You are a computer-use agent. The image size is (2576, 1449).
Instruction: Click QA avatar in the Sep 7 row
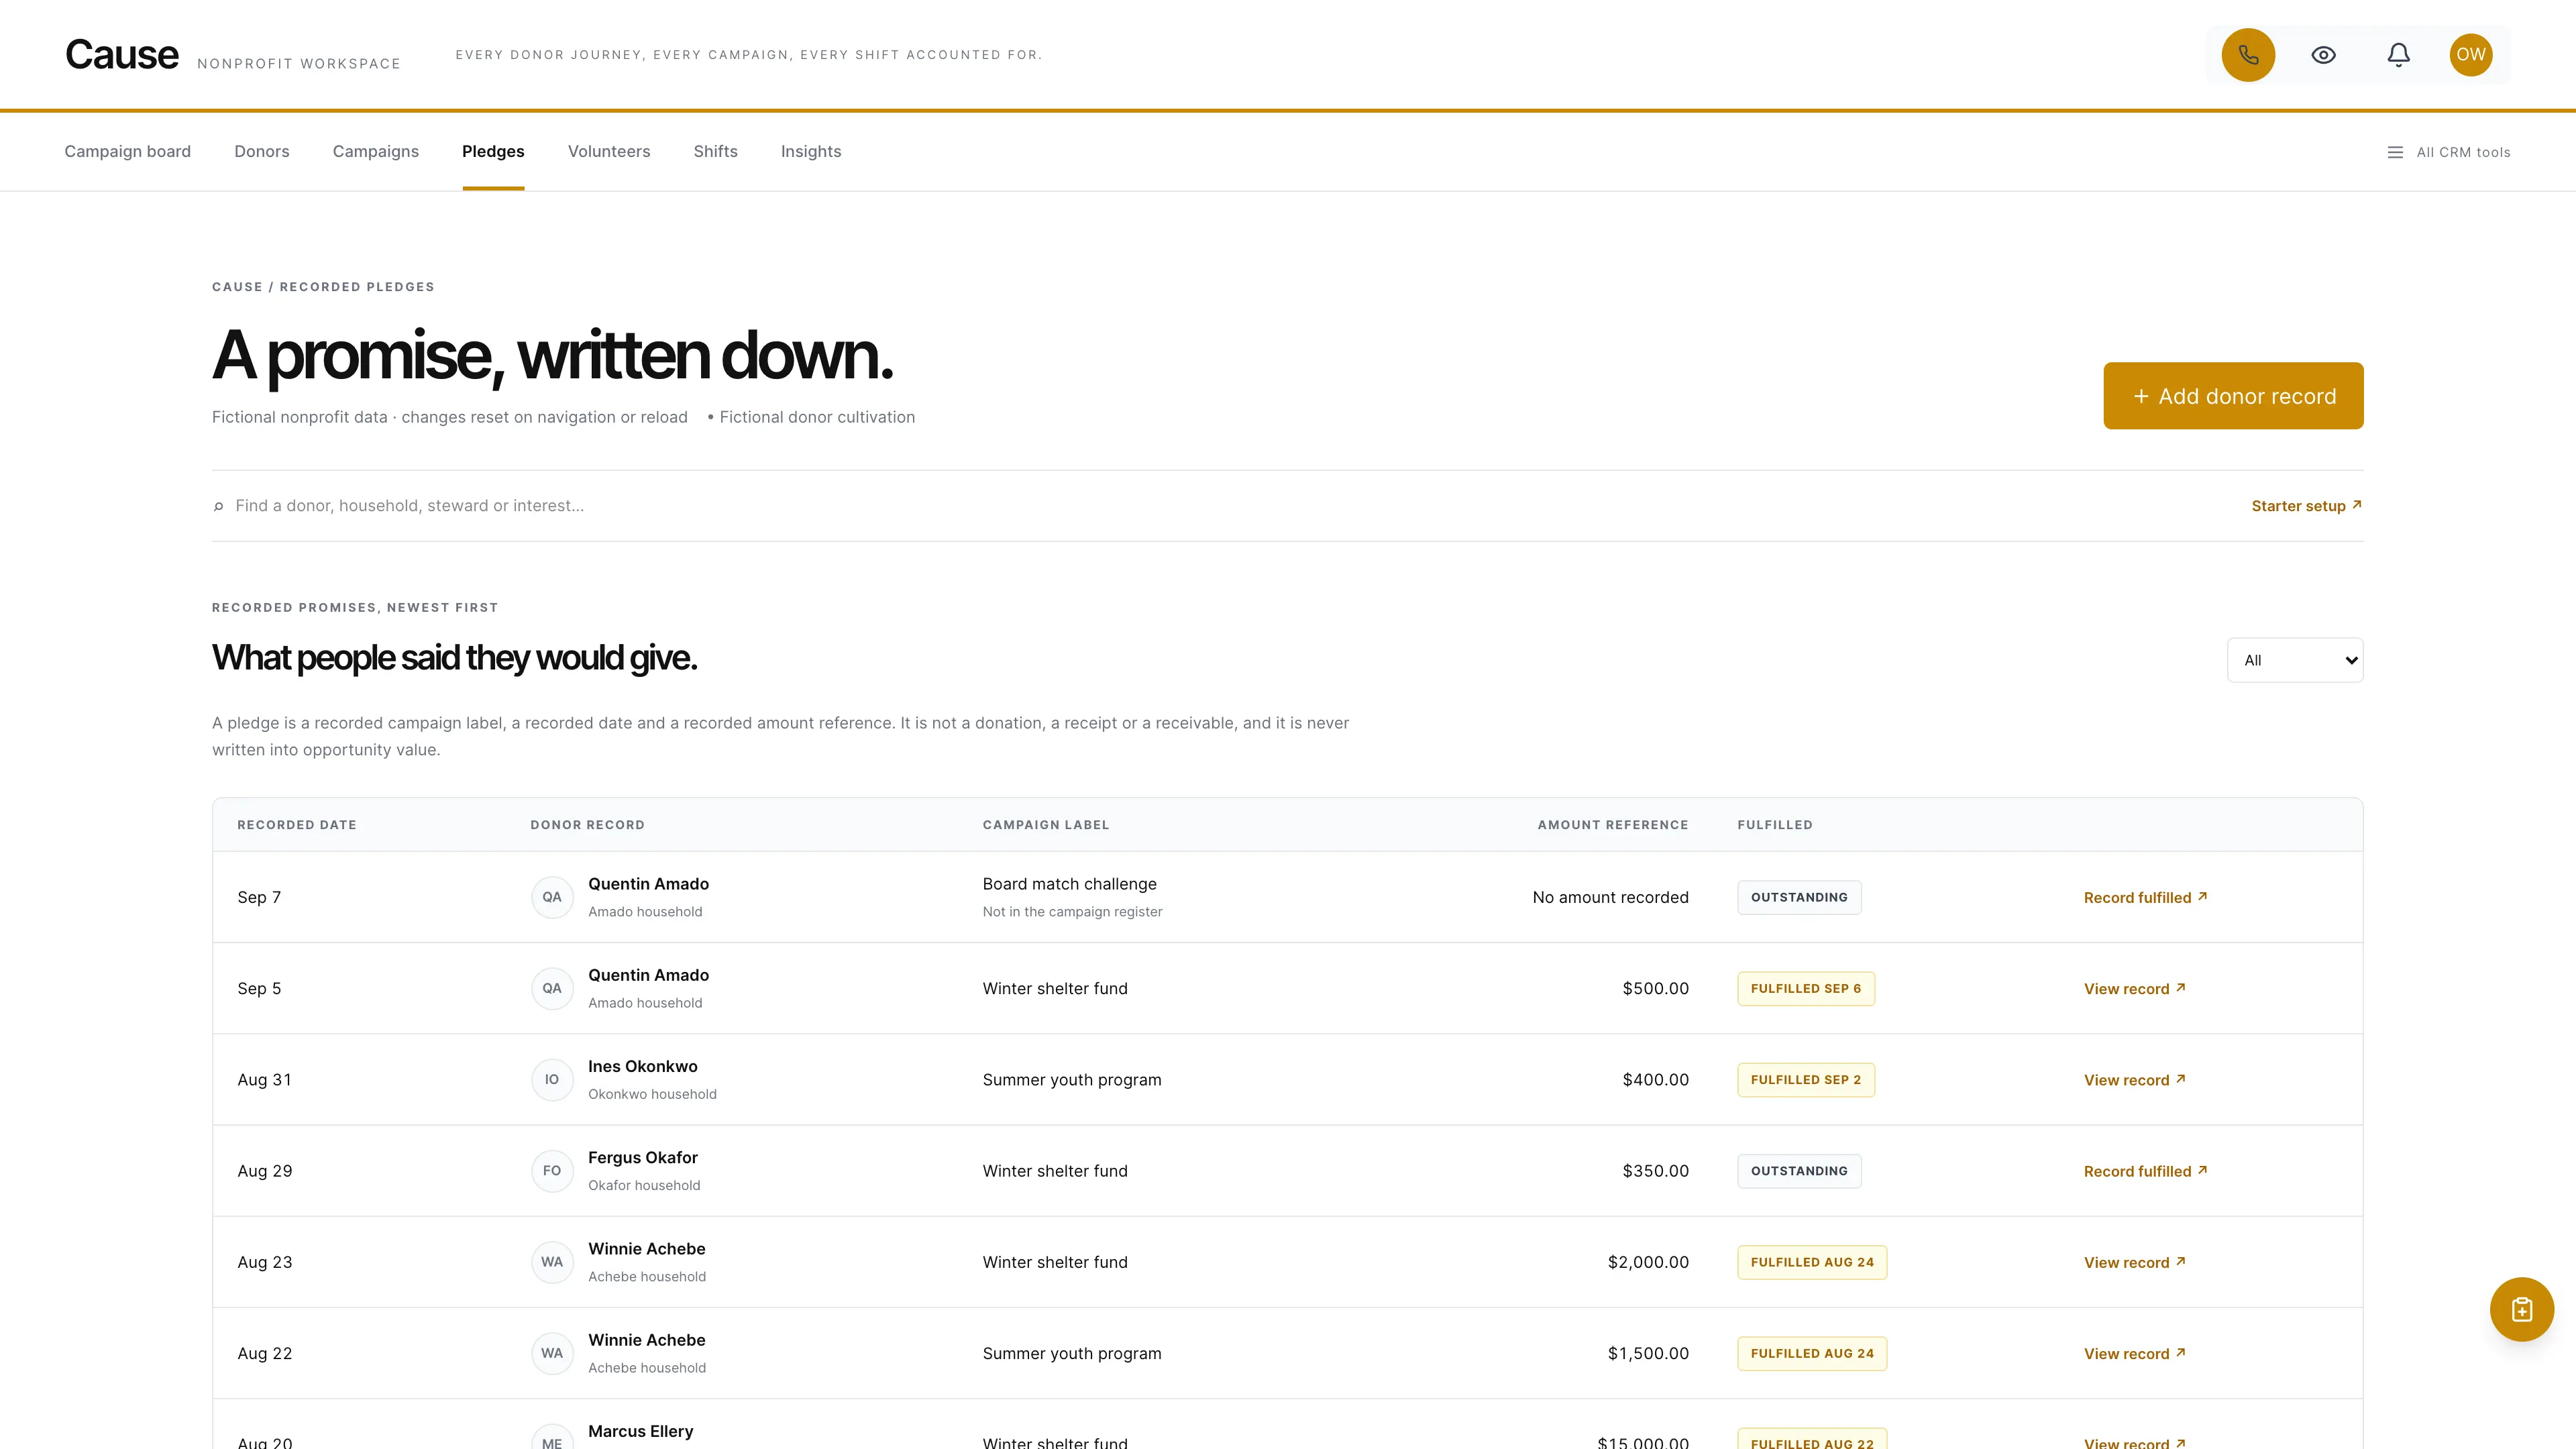point(552,897)
